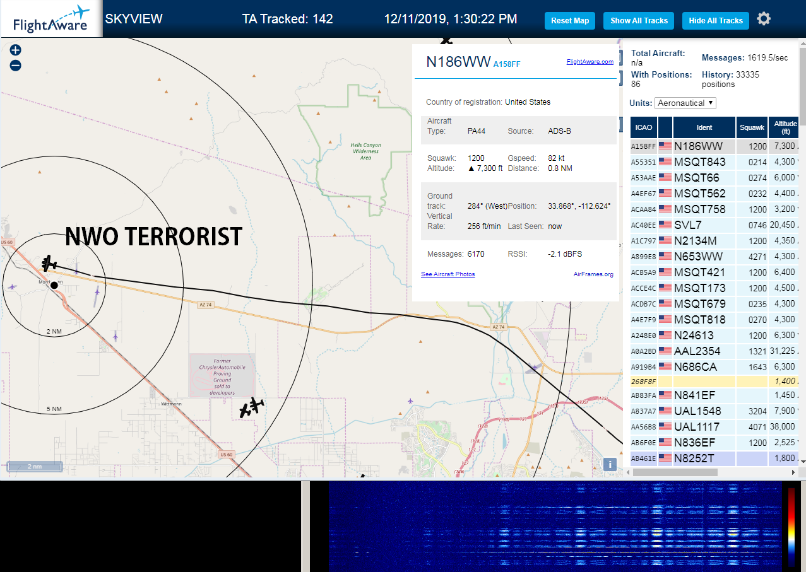Open the AirFrames.org link

(593, 274)
